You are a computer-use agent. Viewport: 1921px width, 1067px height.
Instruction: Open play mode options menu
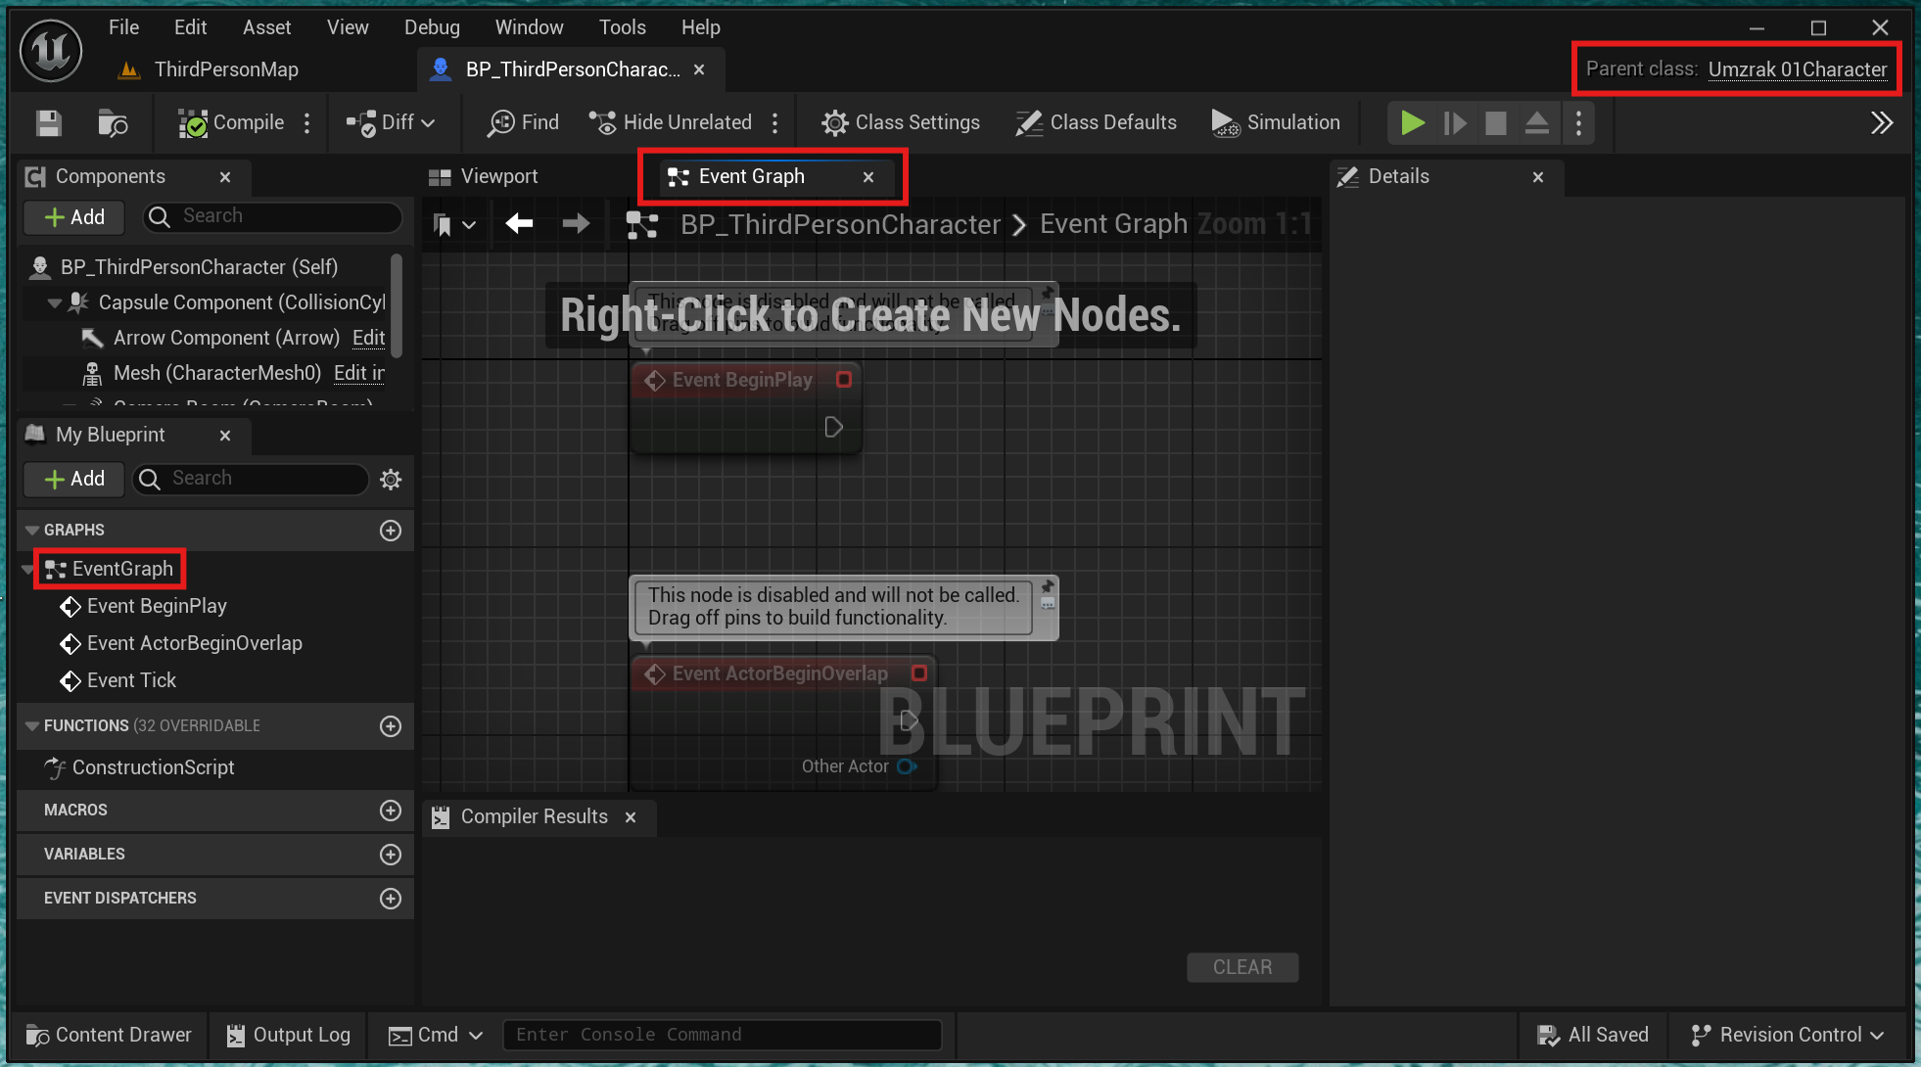pos(1578,123)
